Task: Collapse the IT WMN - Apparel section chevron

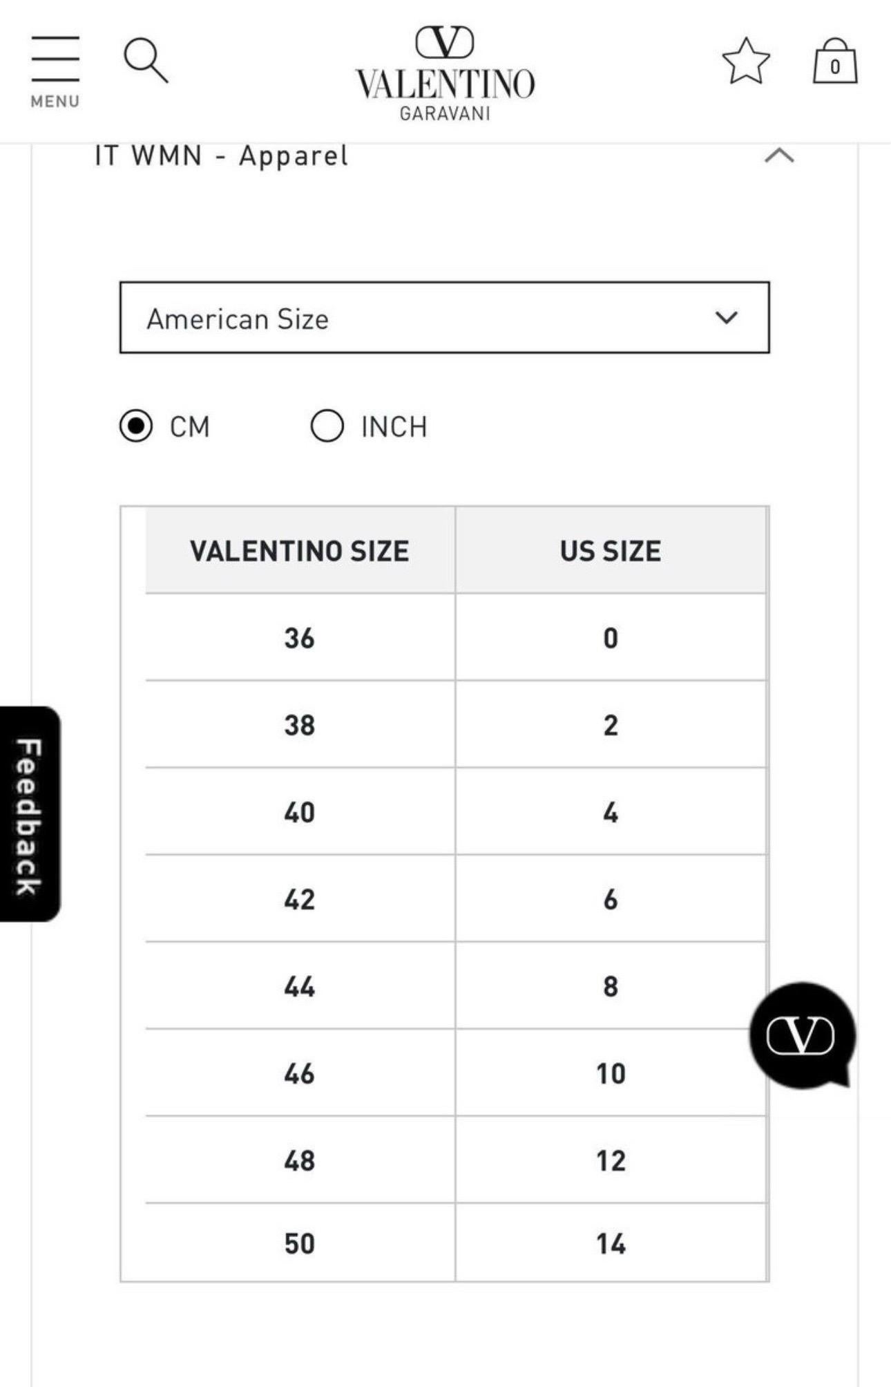Action: pos(779,155)
